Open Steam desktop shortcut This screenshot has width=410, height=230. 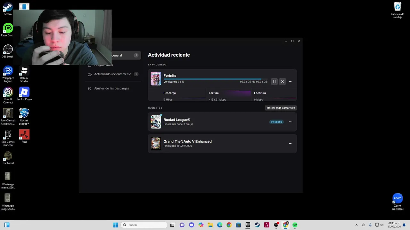pyautogui.click(x=8, y=9)
